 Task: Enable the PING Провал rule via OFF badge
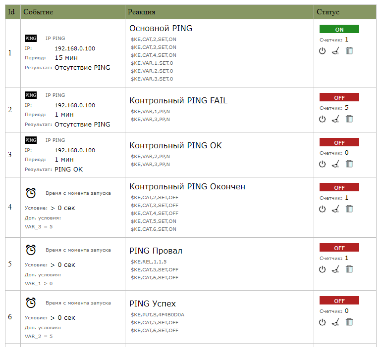pyautogui.click(x=339, y=248)
